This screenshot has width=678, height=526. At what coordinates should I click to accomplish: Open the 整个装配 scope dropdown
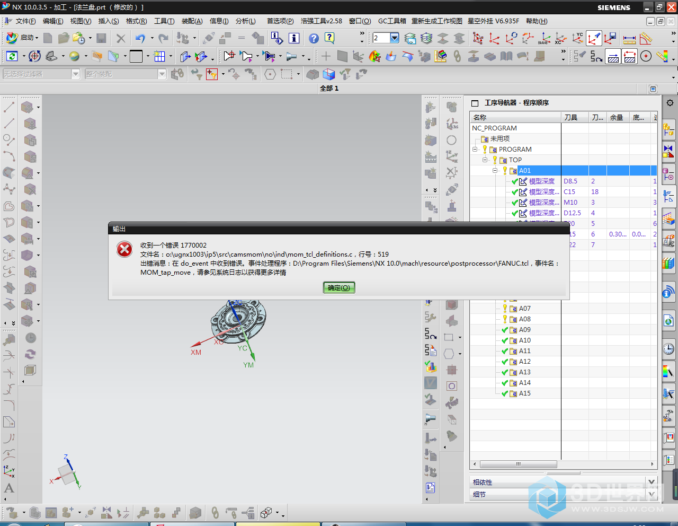coord(126,74)
